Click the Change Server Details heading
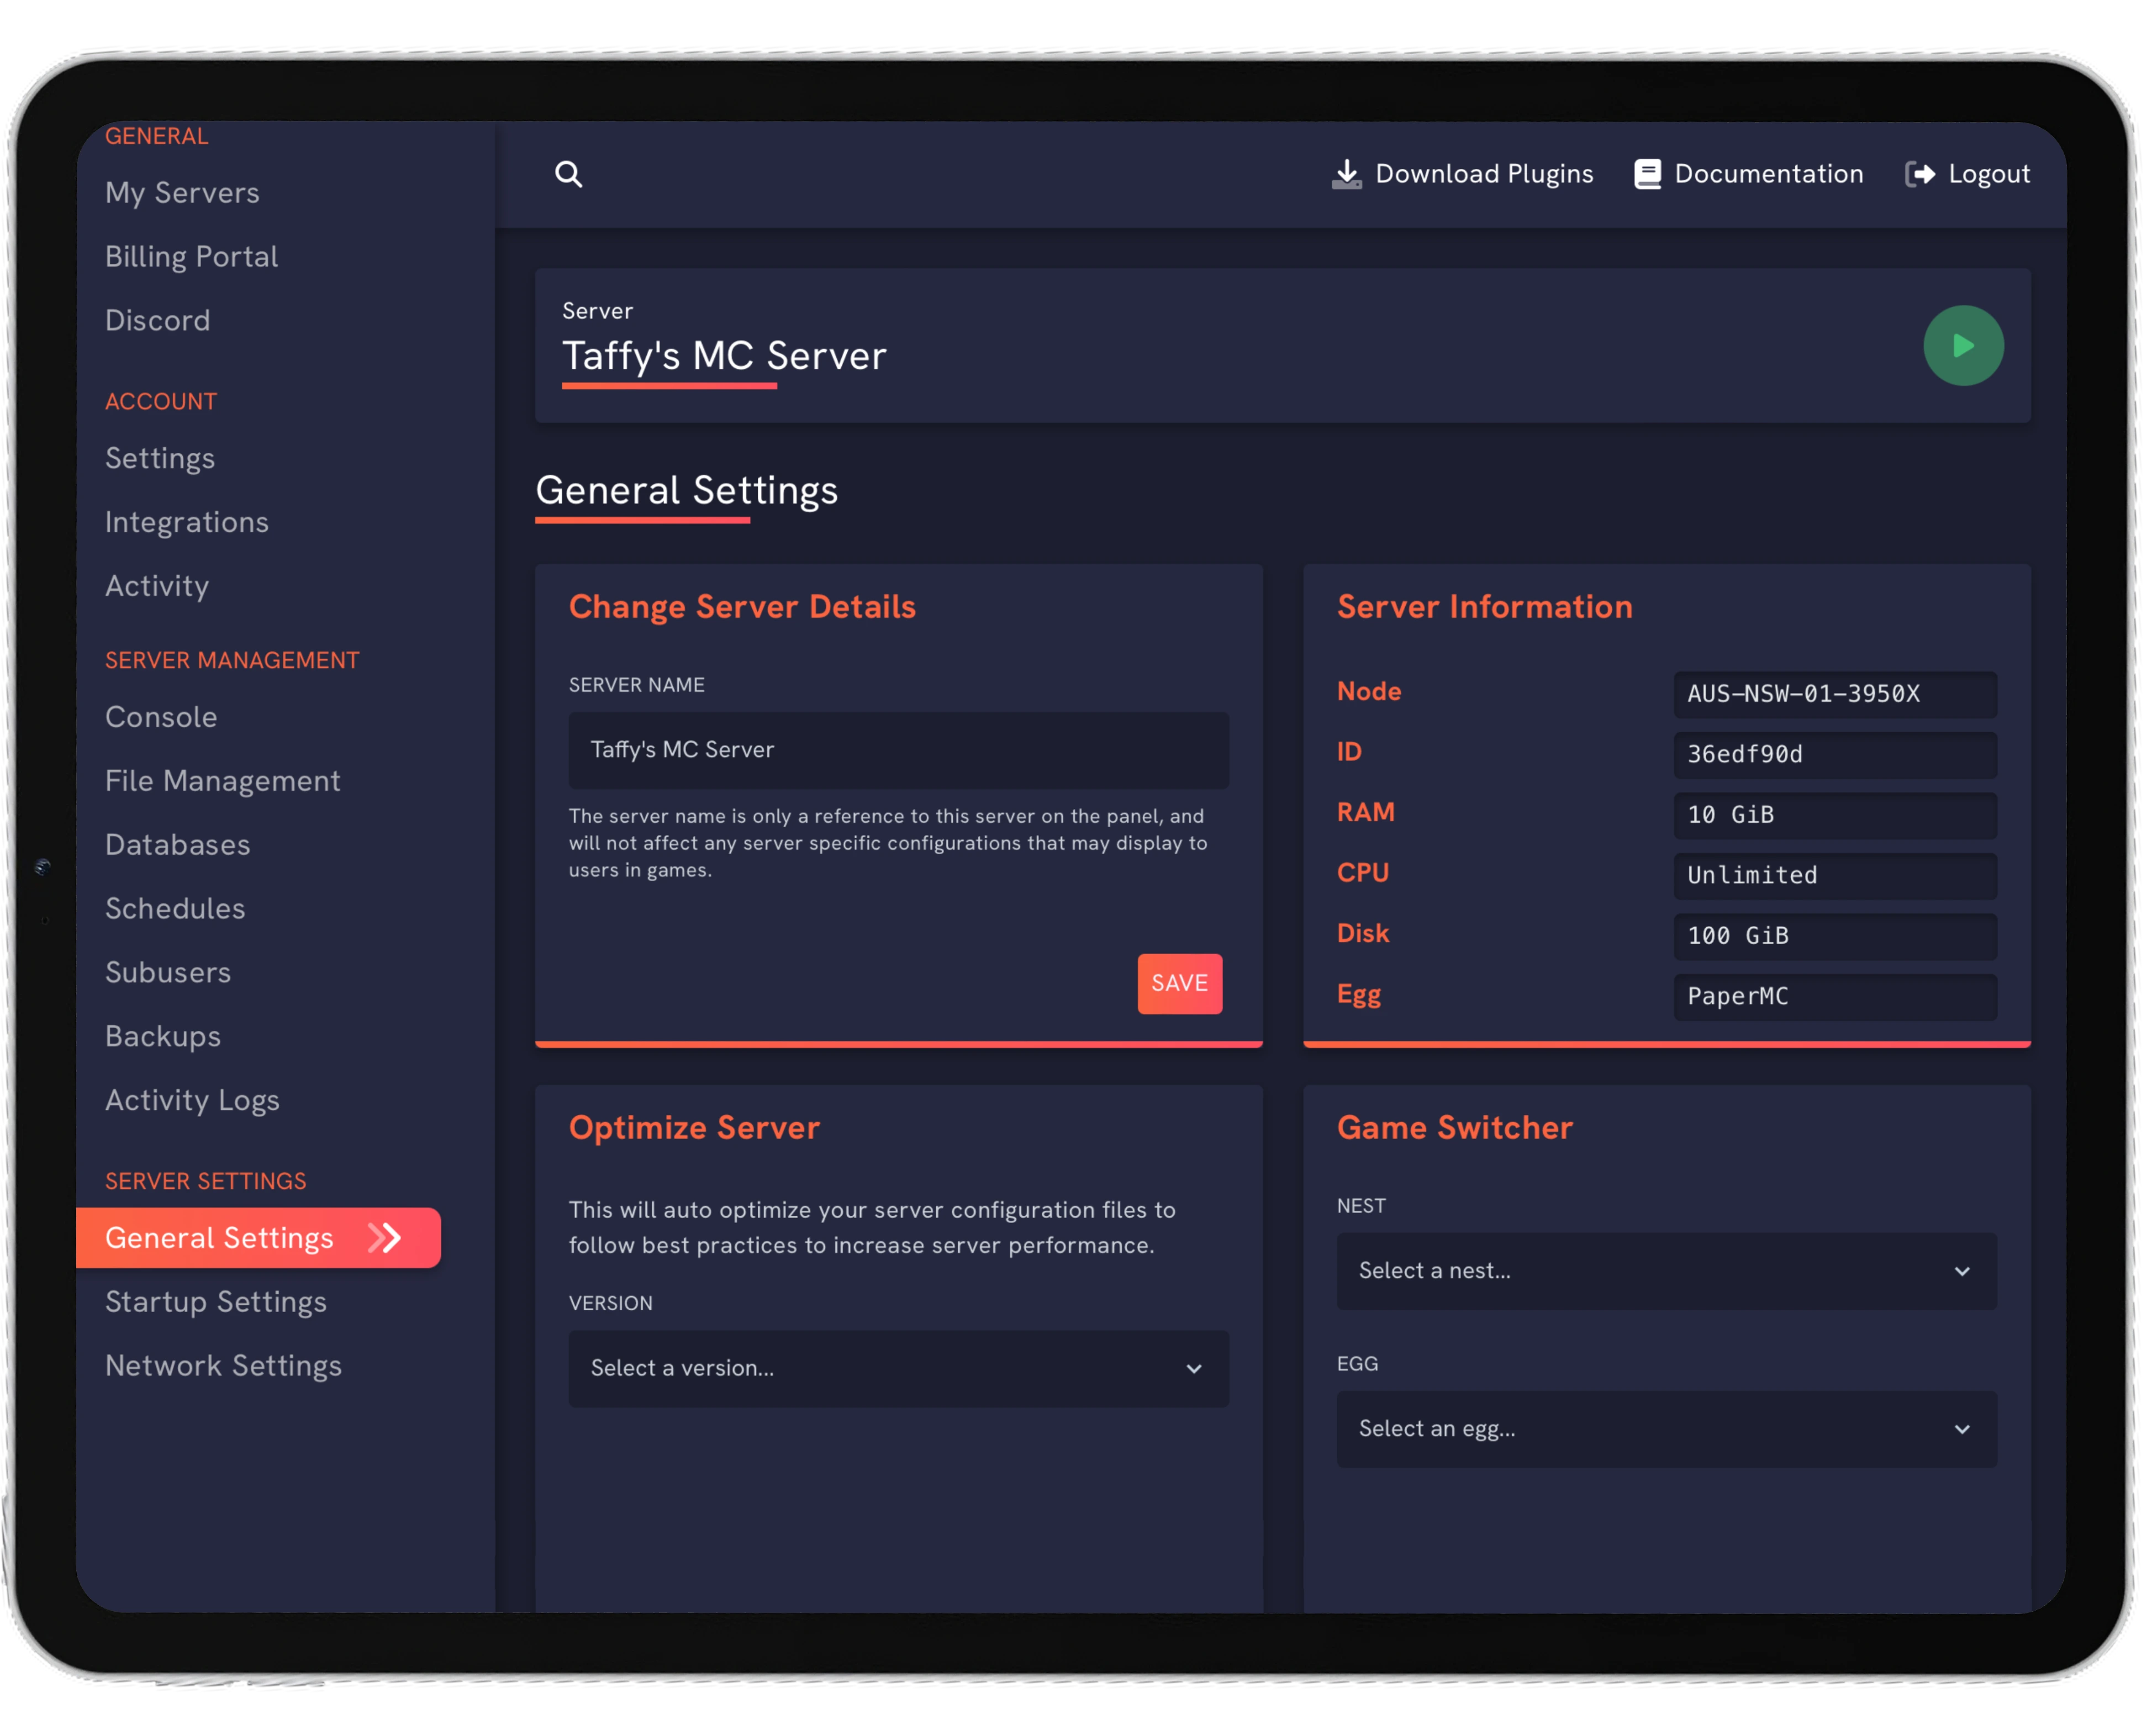Viewport: 2152px width, 1736px height. [x=742, y=607]
